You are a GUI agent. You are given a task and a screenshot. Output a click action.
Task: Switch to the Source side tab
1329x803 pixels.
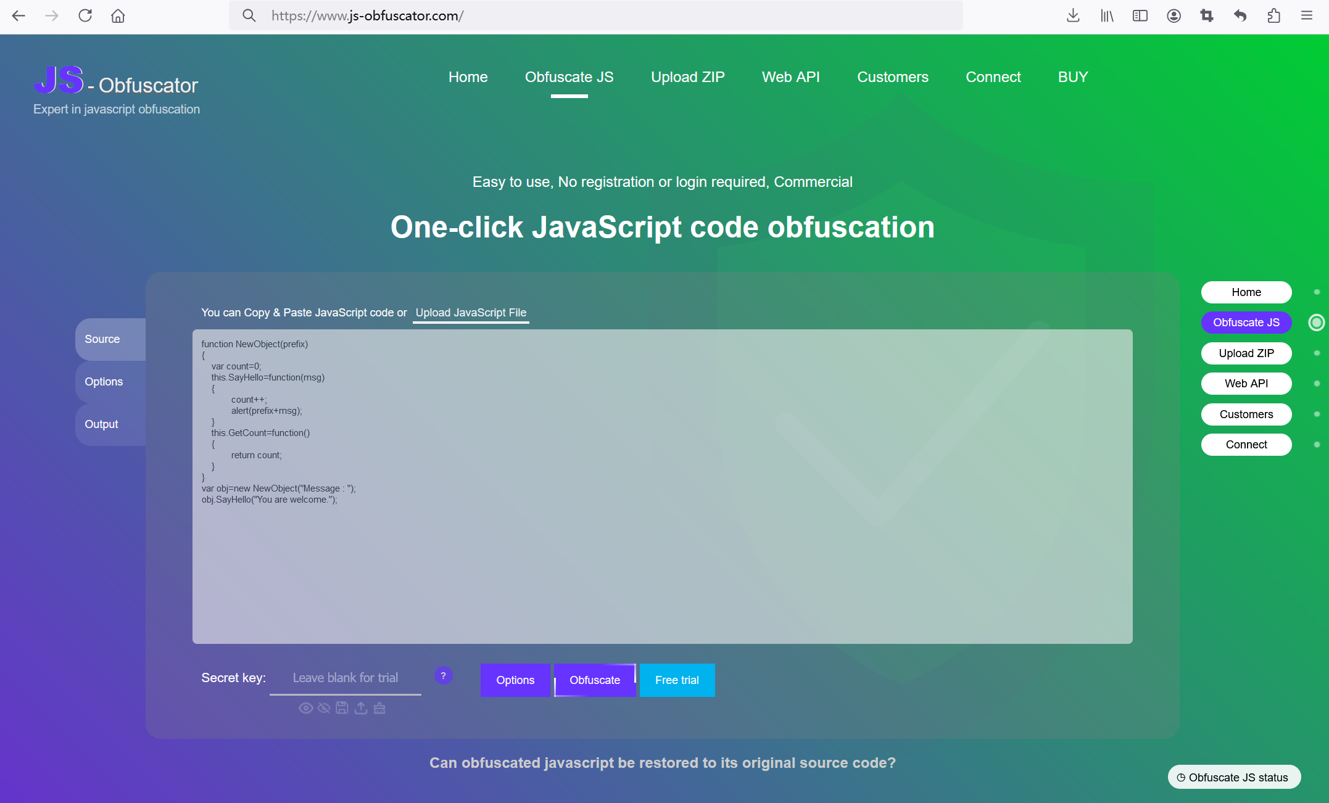coord(110,339)
